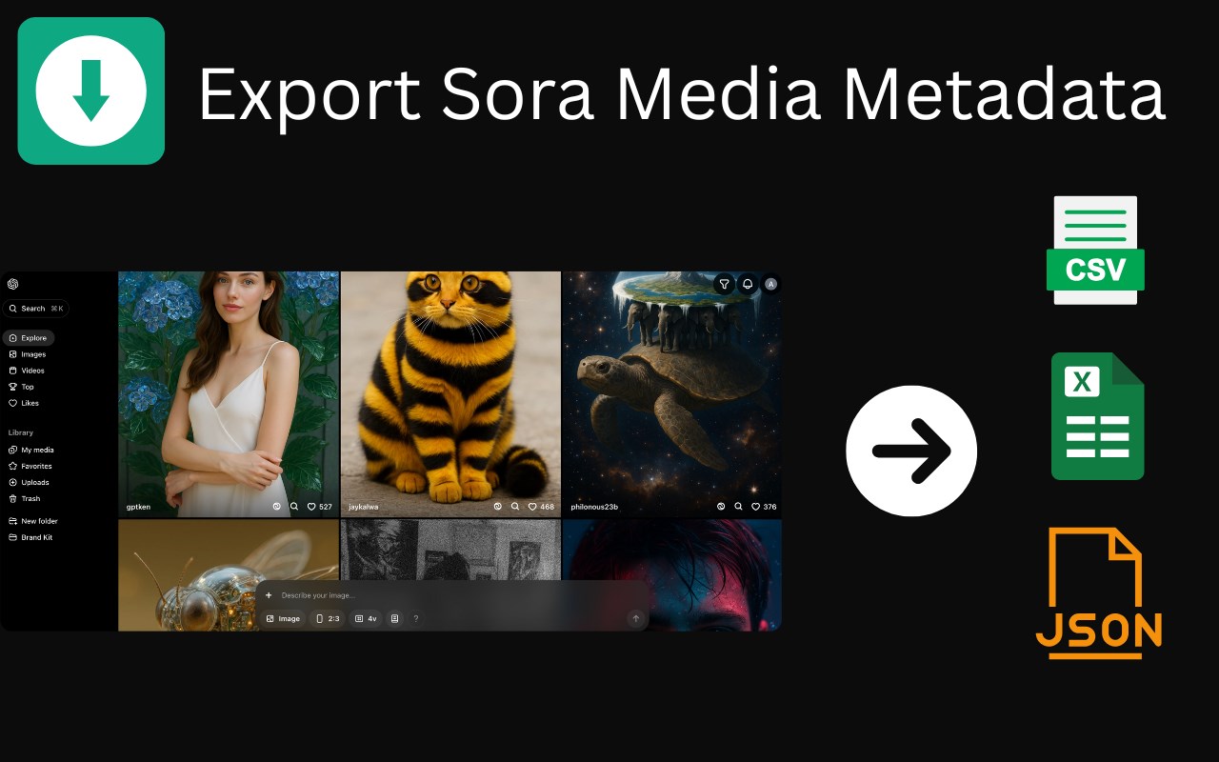The height and width of the screenshot is (762, 1219).
Task: Like the striped cat image by jaykalwa
Action: point(532,507)
